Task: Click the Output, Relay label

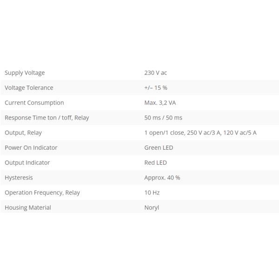Action: point(23,133)
